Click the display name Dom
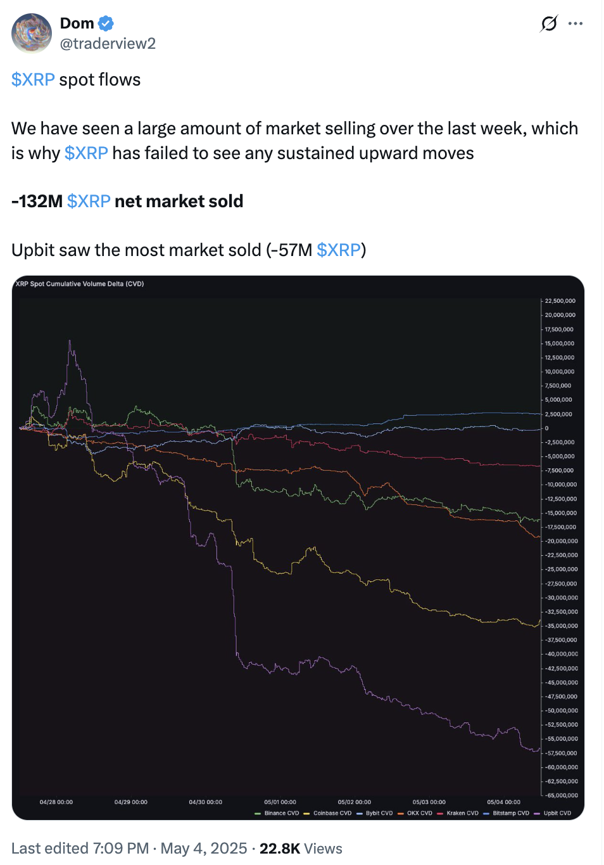 tap(77, 23)
